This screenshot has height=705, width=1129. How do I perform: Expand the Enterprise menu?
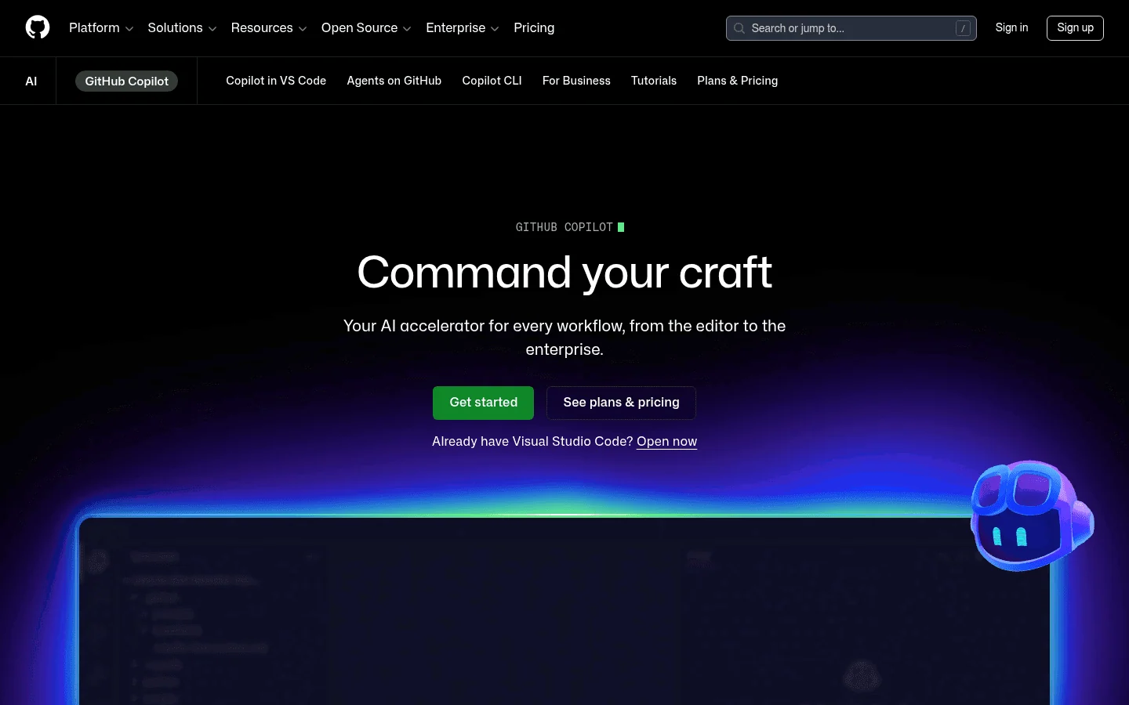463,27
